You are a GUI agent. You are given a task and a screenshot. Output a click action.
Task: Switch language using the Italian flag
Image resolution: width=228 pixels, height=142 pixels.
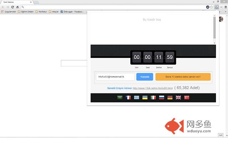(153, 97)
